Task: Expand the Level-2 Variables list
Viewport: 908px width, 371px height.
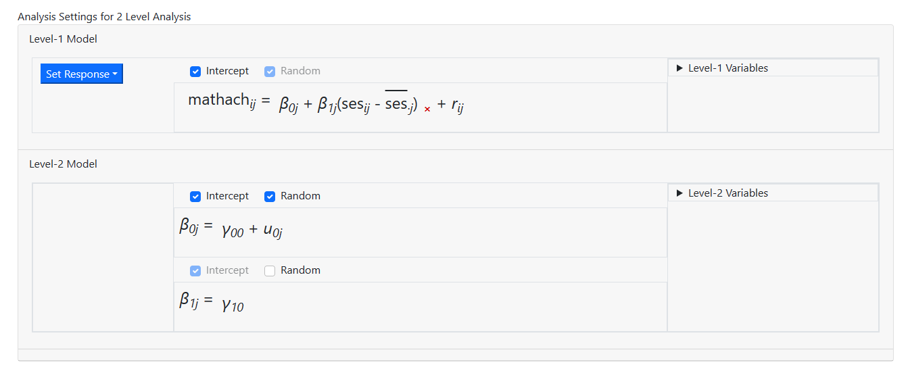Action: pyautogui.click(x=680, y=193)
